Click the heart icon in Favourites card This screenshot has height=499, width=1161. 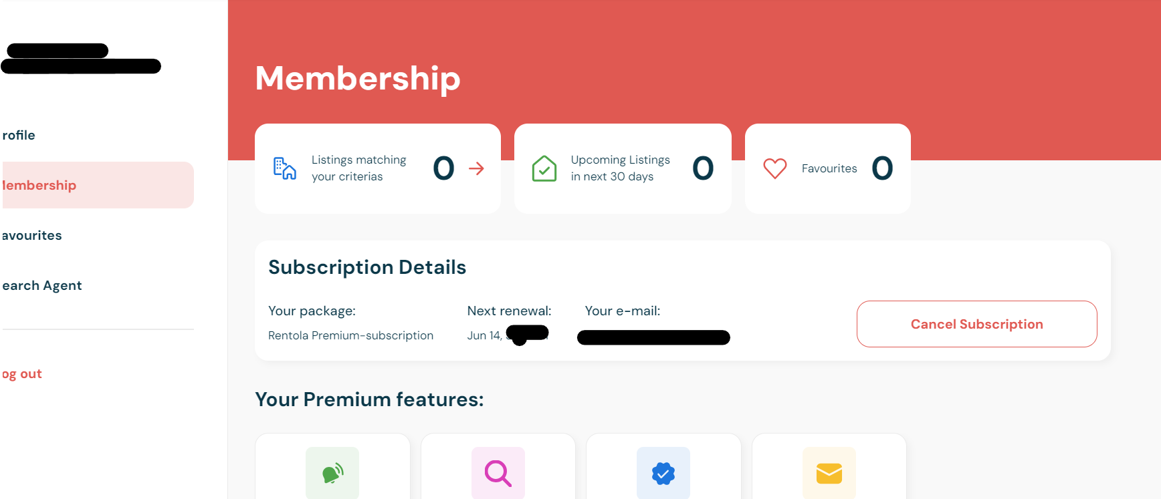pyautogui.click(x=774, y=168)
